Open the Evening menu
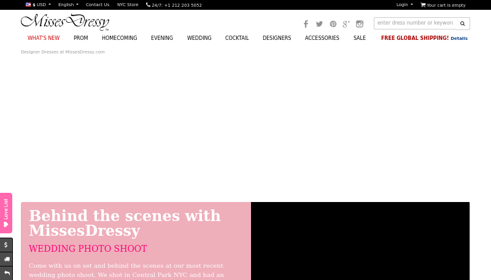The width and height of the screenshot is (491, 280). (162, 38)
